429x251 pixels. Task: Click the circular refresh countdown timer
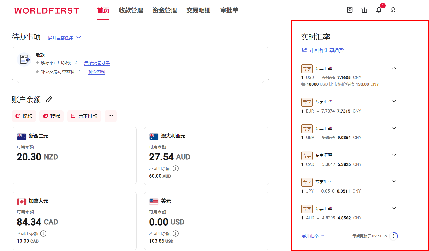click(393, 236)
